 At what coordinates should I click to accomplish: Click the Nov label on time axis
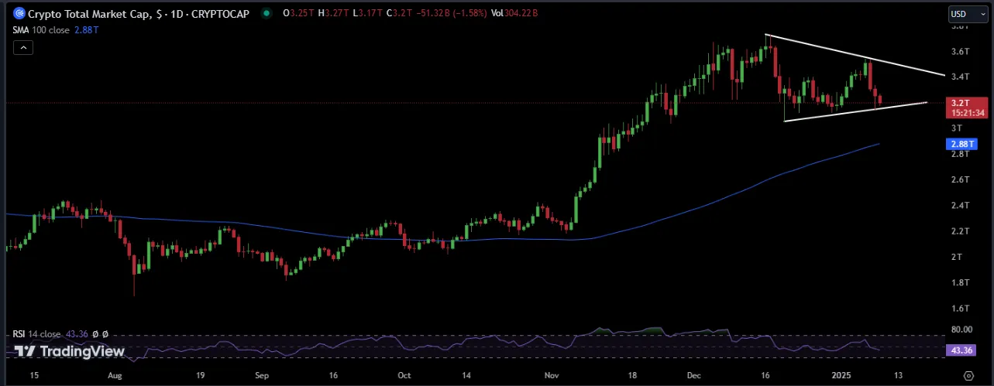(552, 375)
